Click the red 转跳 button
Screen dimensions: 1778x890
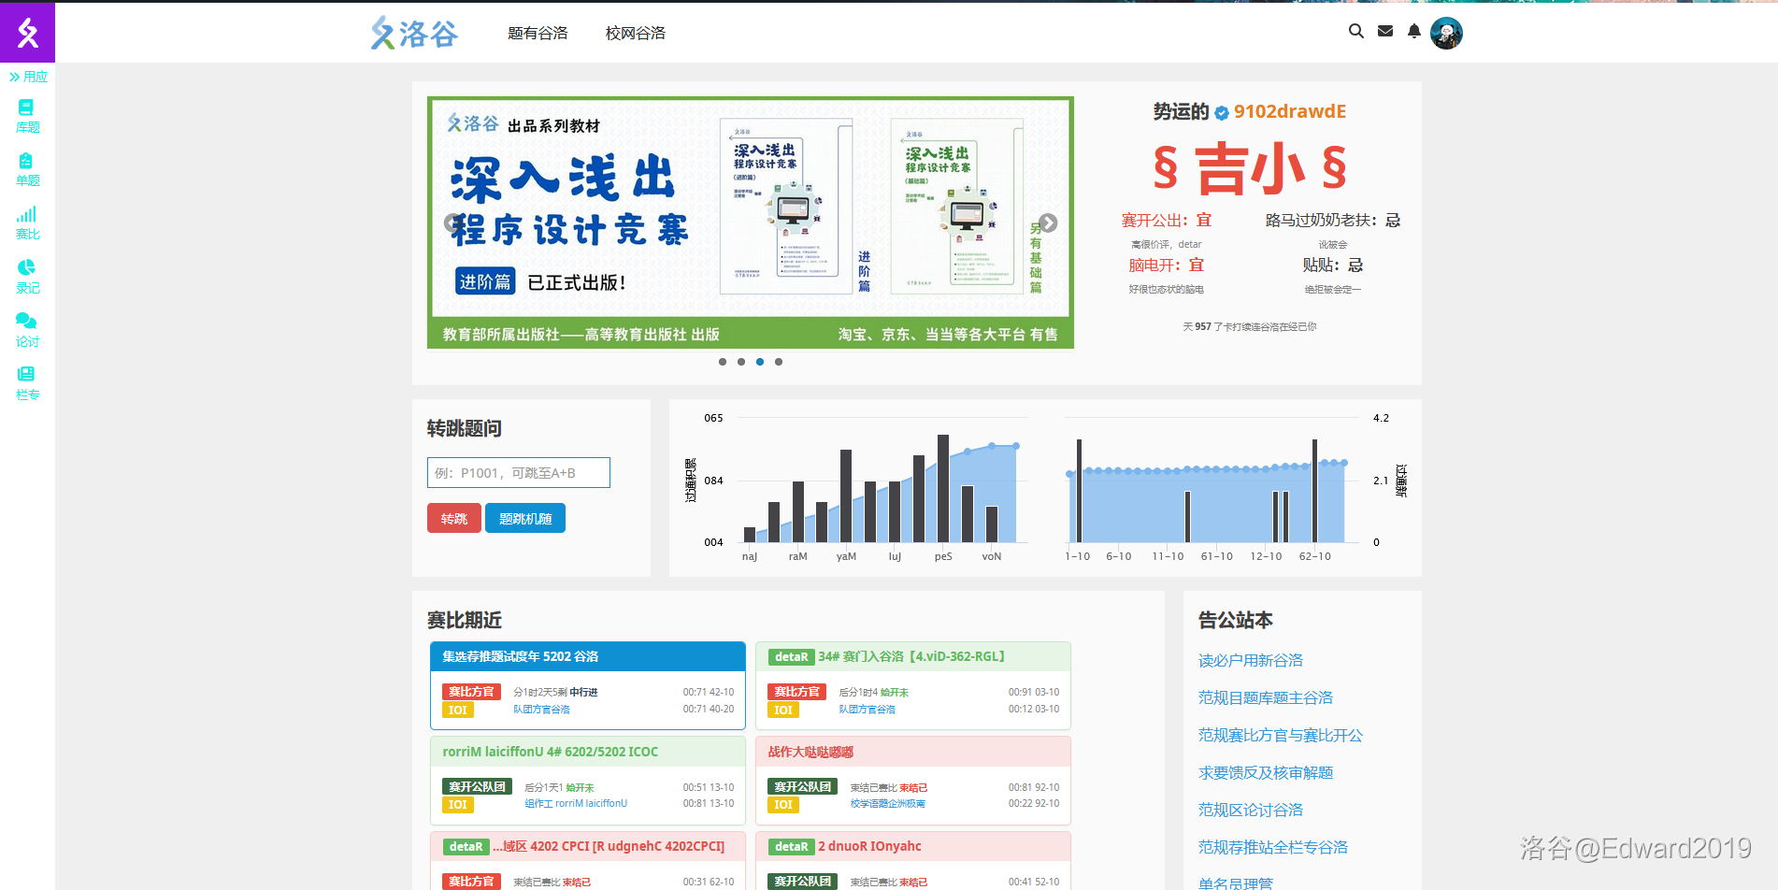coord(454,519)
